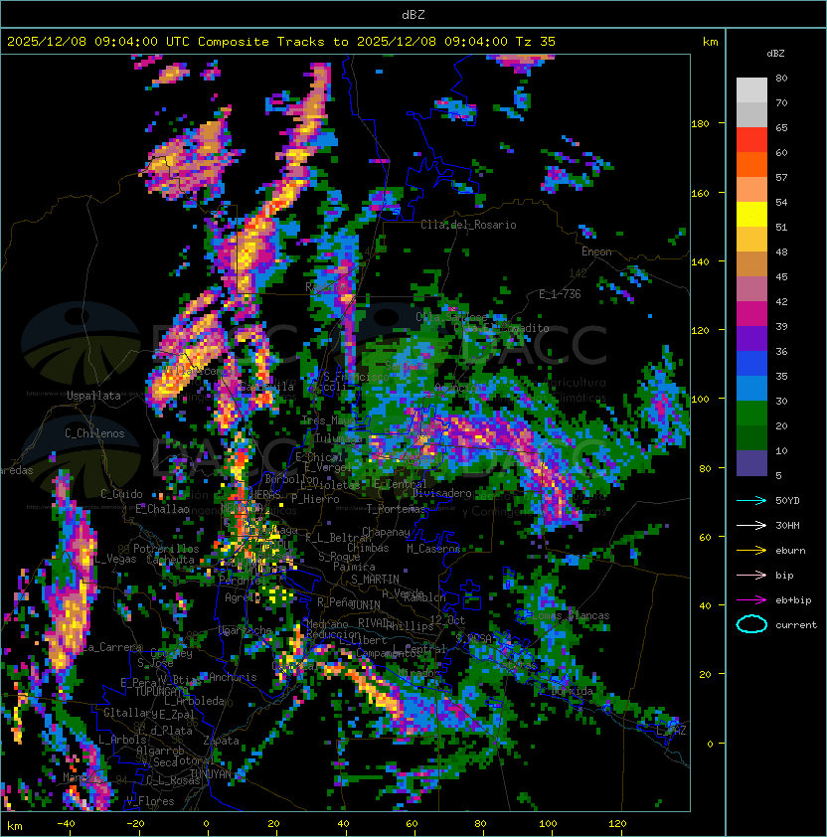Viewport: 827px width, 837px height.
Task: Click the 'E_1-736' map label
Action: coord(560,294)
